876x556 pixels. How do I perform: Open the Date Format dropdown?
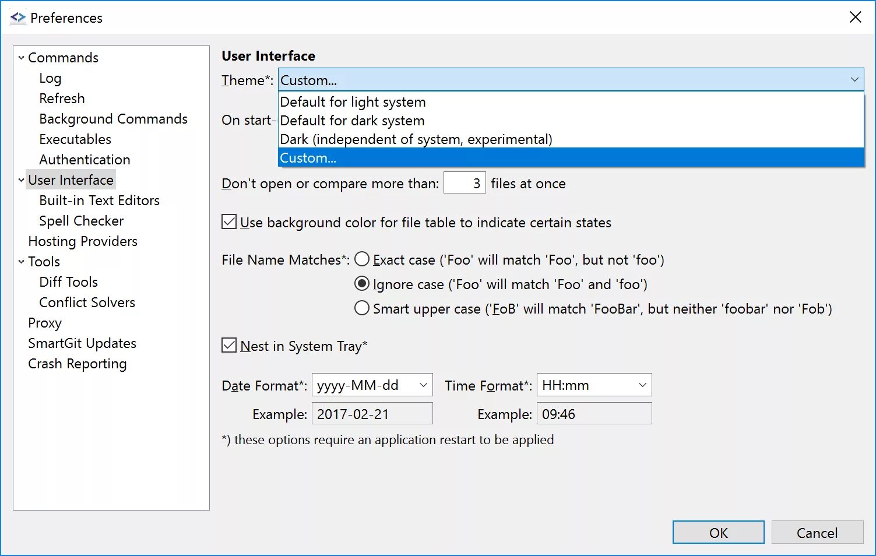[423, 385]
